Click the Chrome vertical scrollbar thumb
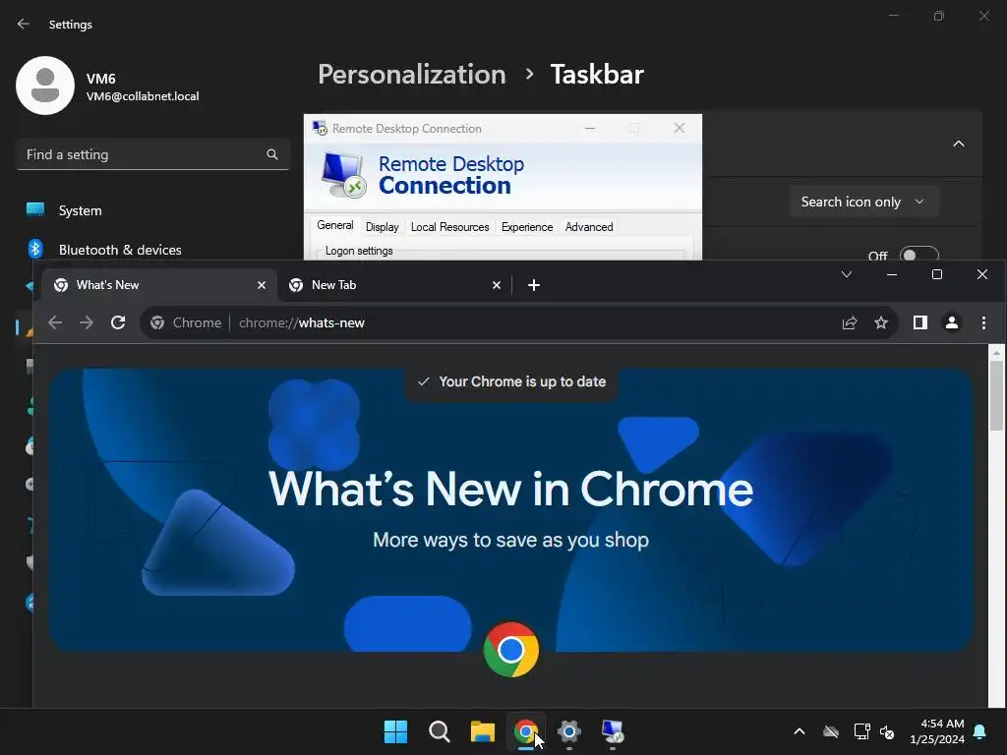Viewport: 1007px width, 755px height. click(x=997, y=395)
